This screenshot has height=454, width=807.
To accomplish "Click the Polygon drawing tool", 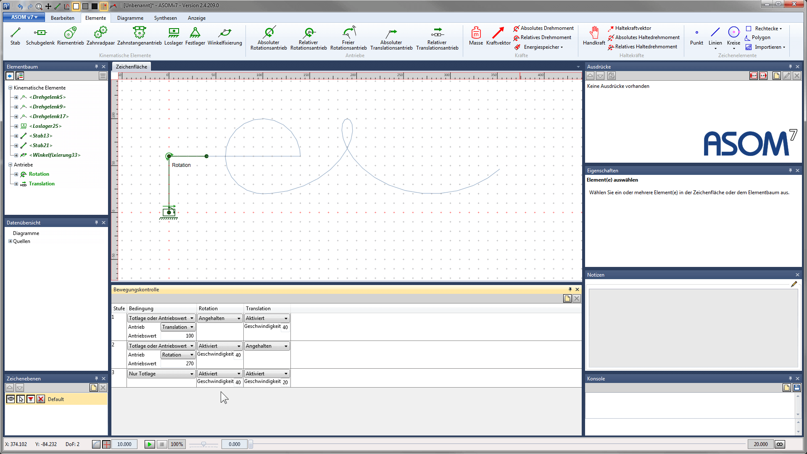I will [x=758, y=37].
